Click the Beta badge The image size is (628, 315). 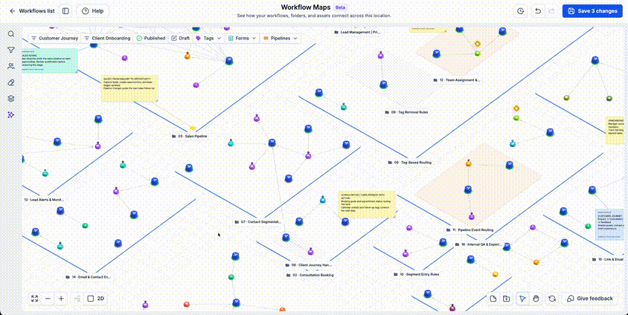coord(341,7)
